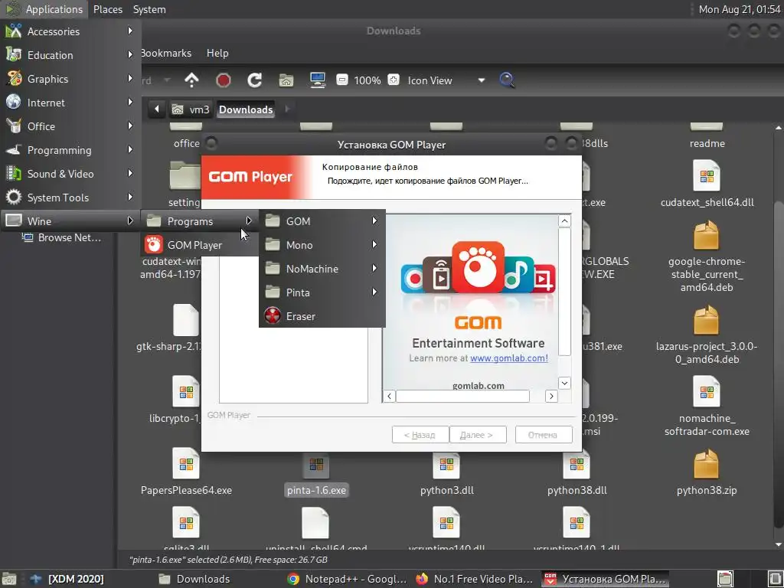The height and width of the screenshot is (588, 784).
Task: Click the search magnifier icon
Action: click(507, 80)
